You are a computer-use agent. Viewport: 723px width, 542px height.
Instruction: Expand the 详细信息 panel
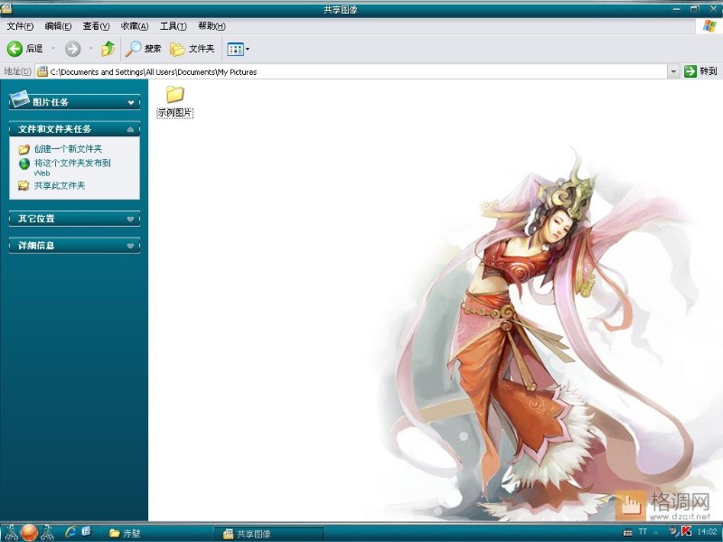point(130,246)
